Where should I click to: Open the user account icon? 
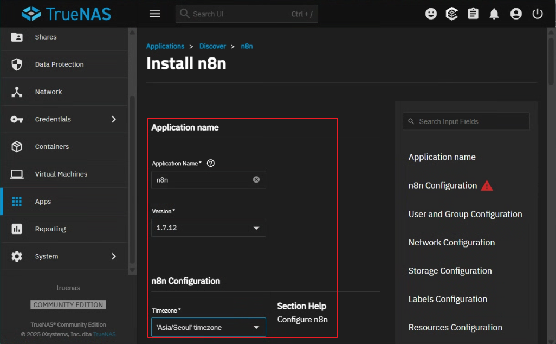pyautogui.click(x=515, y=14)
